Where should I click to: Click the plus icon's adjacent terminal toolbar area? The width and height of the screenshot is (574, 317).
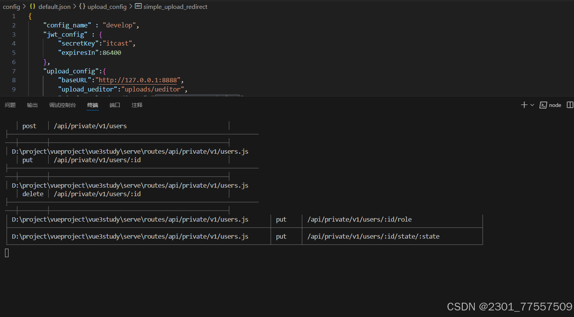coord(523,105)
